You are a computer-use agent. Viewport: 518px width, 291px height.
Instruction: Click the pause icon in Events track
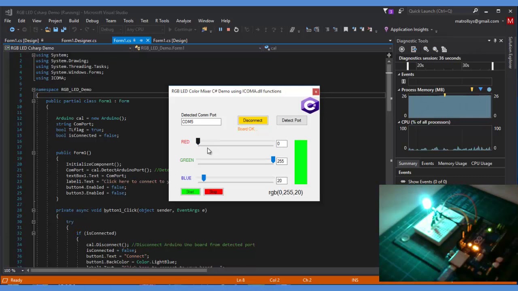tap(403, 82)
